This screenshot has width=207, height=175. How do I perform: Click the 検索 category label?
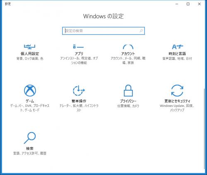tap(30, 148)
